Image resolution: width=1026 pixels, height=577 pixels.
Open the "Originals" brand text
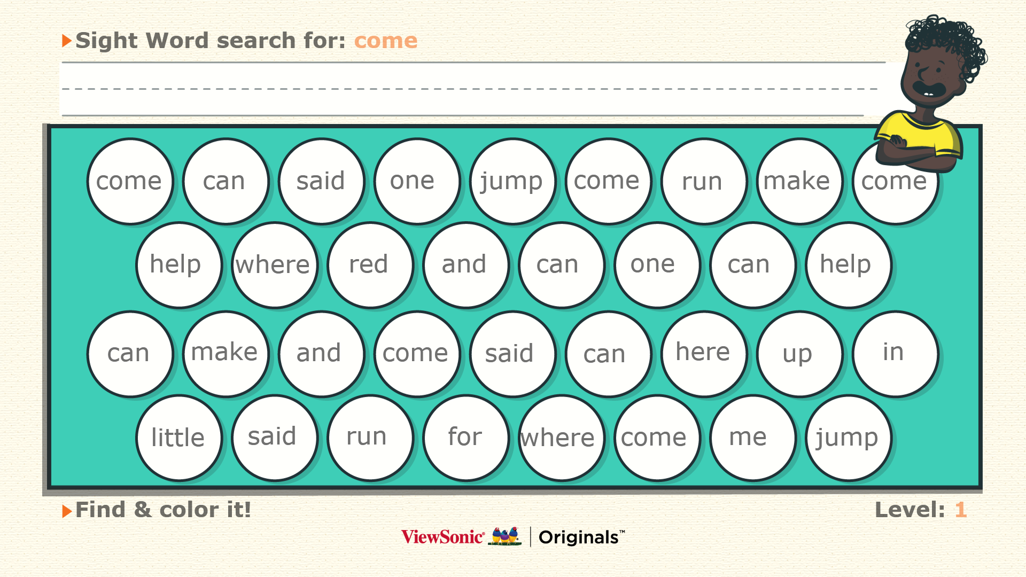[x=581, y=537]
